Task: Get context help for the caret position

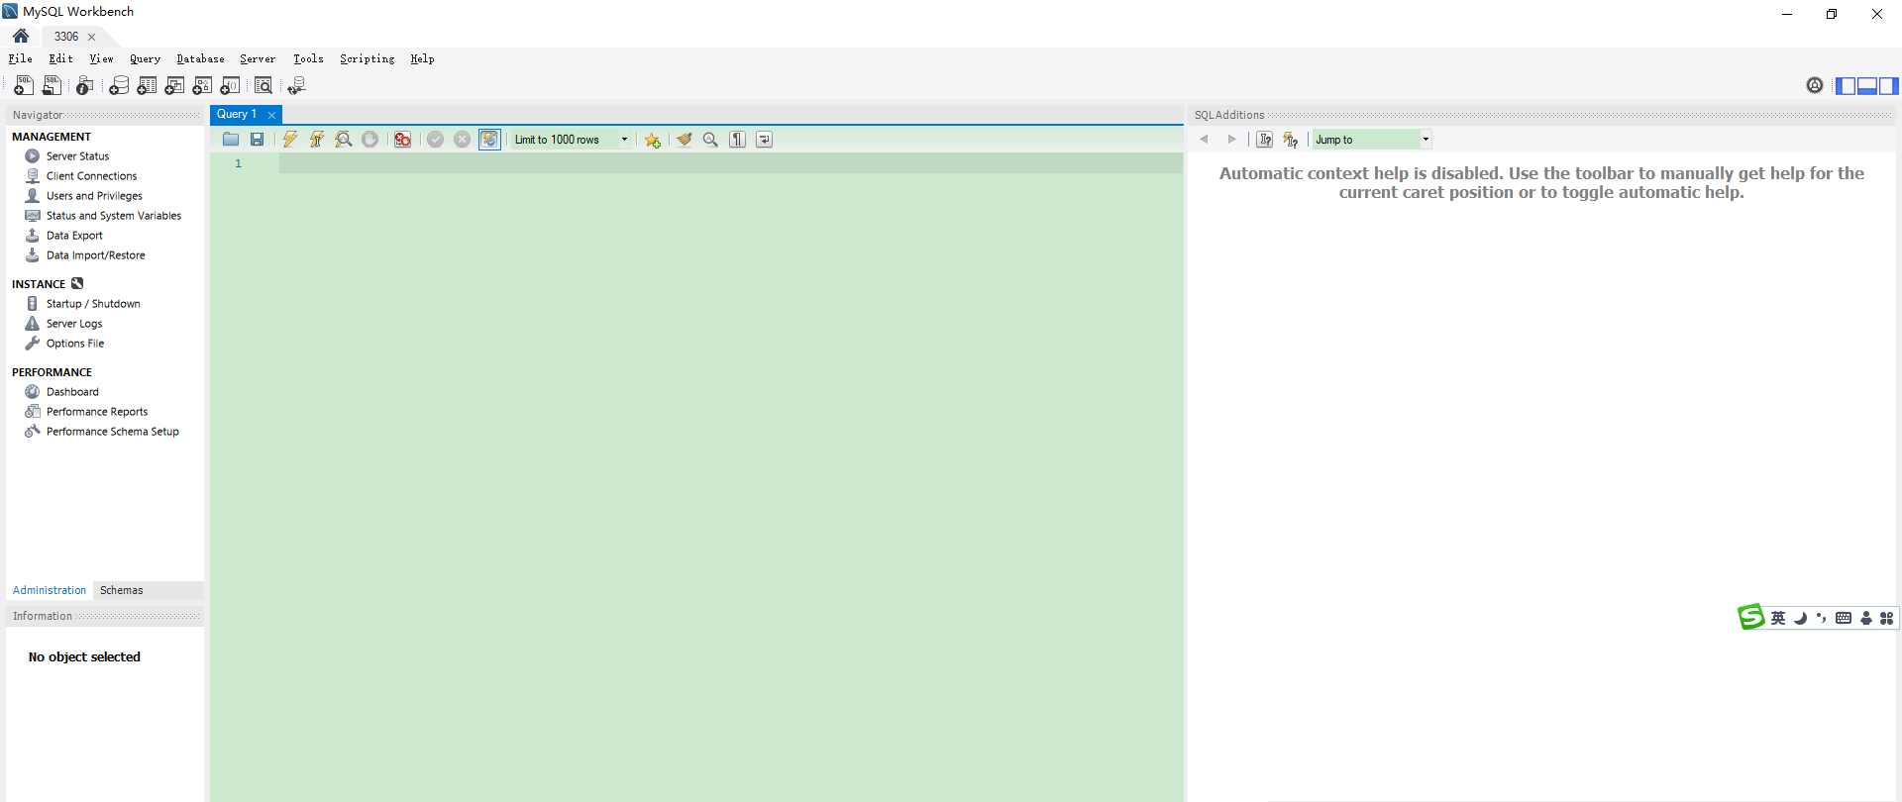Action: 1291,140
